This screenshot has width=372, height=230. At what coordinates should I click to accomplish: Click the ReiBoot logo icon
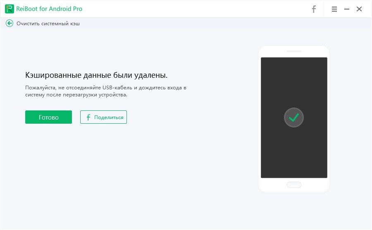click(x=10, y=9)
